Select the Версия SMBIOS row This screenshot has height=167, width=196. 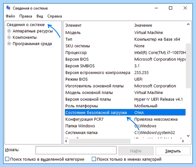[x=125, y=66]
